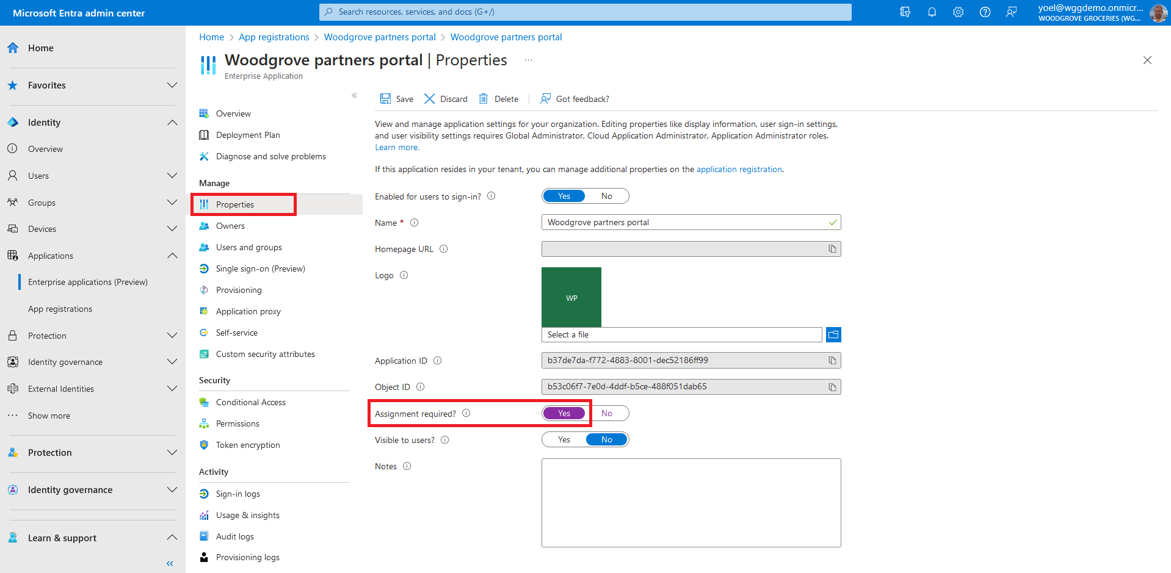Expand the Devices section in sidebar
This screenshot has width=1171, height=573.
172,229
